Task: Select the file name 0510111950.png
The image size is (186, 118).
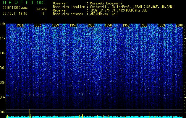Action: (x=15, y=8)
